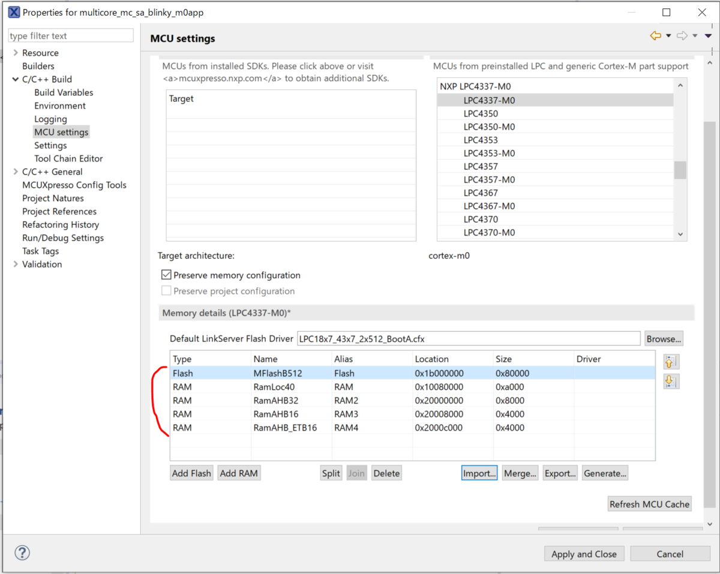This screenshot has height=574, width=720.
Task: Click the Merge... button
Action: point(520,473)
